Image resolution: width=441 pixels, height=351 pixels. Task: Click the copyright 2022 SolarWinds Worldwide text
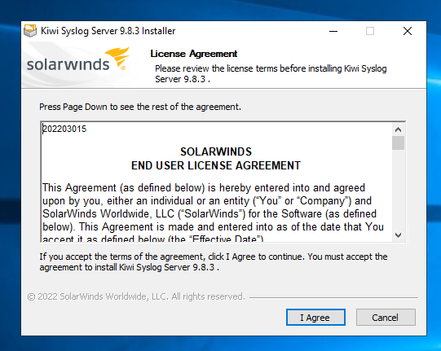136,296
